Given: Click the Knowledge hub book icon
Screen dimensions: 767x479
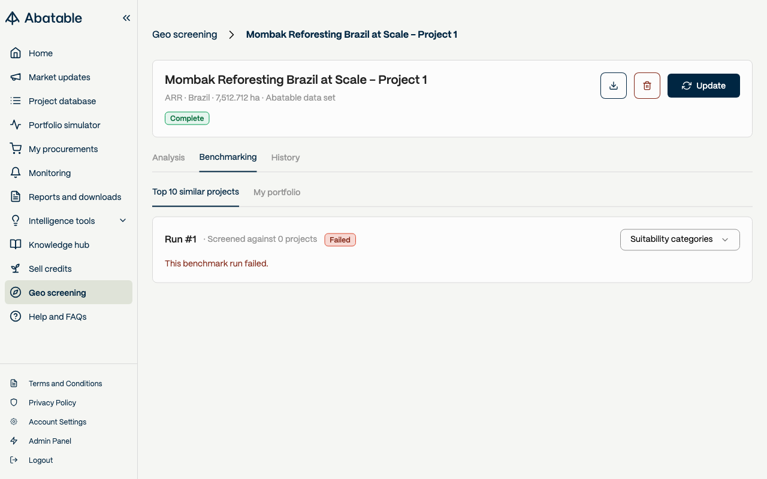Looking at the screenshot, I should 16,245.
